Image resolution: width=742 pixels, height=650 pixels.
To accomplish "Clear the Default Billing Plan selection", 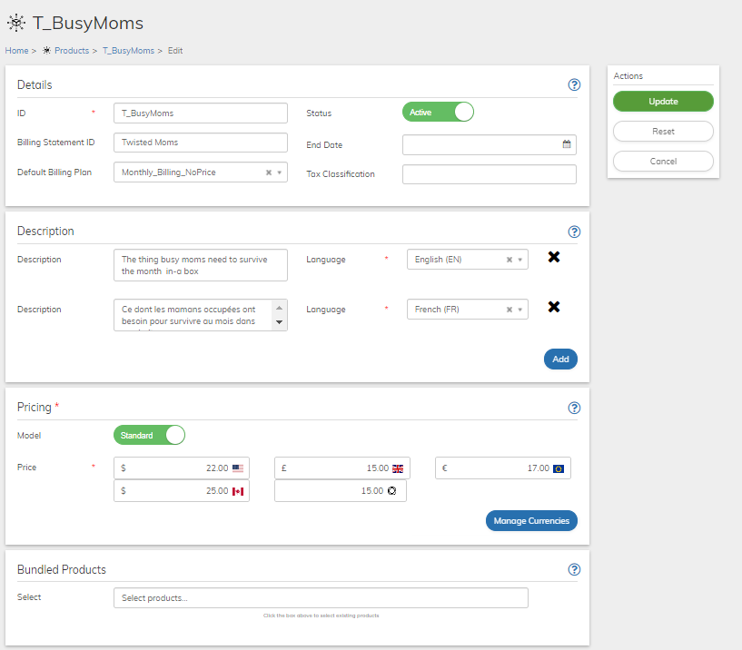I will (x=269, y=172).
